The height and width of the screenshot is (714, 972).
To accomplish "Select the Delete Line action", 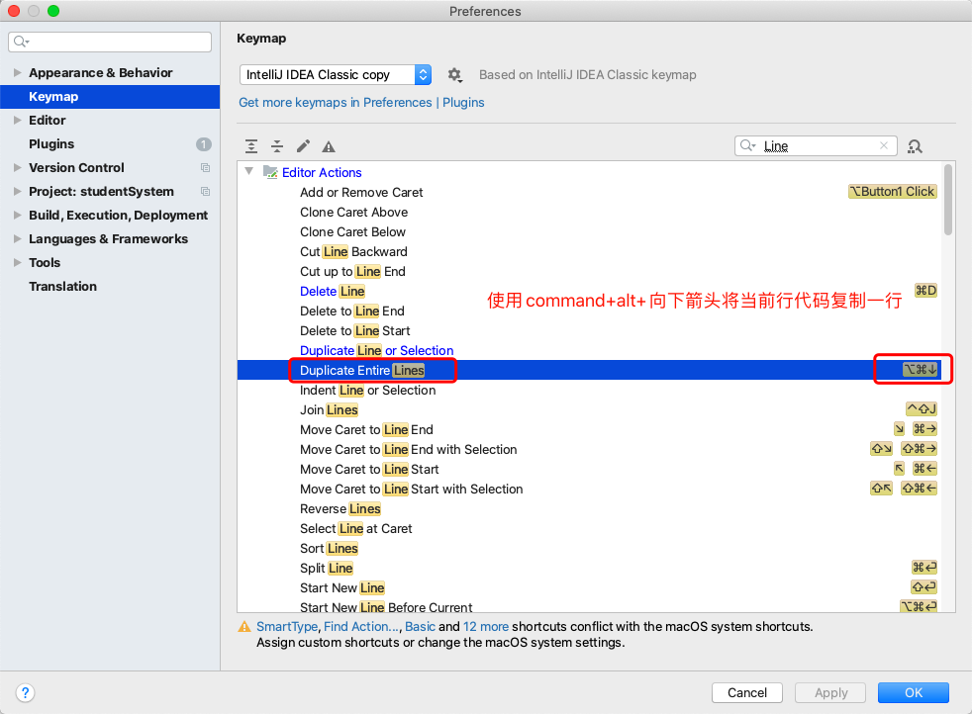I will pos(333,291).
